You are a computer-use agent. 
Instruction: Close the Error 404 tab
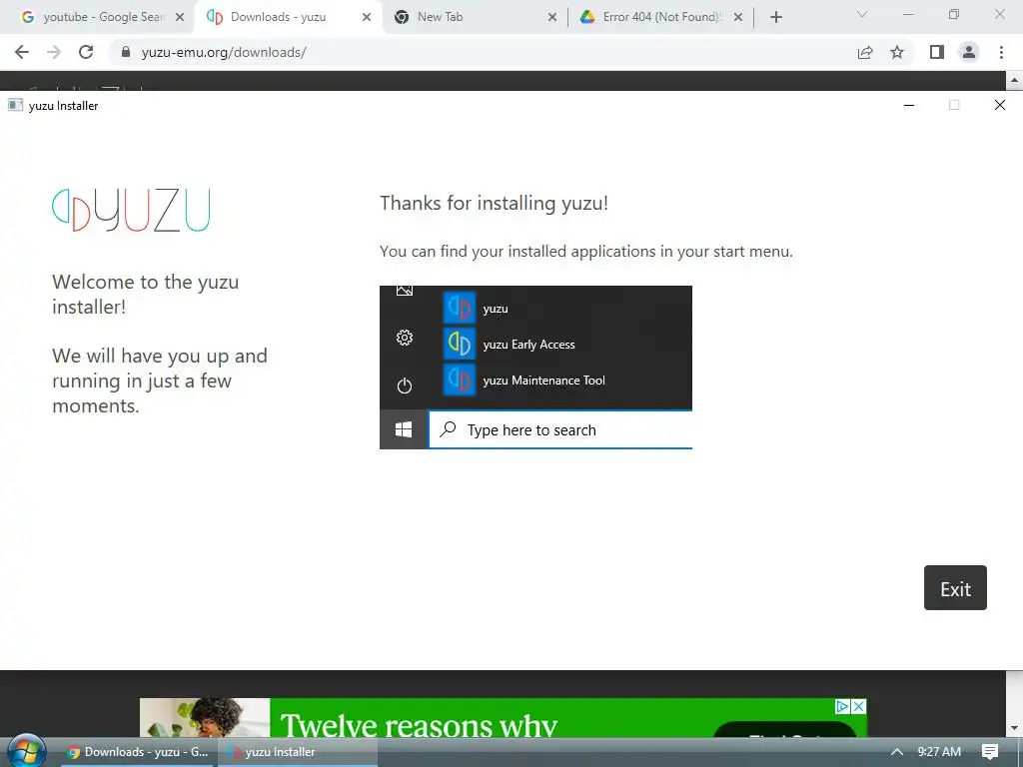coord(738,17)
